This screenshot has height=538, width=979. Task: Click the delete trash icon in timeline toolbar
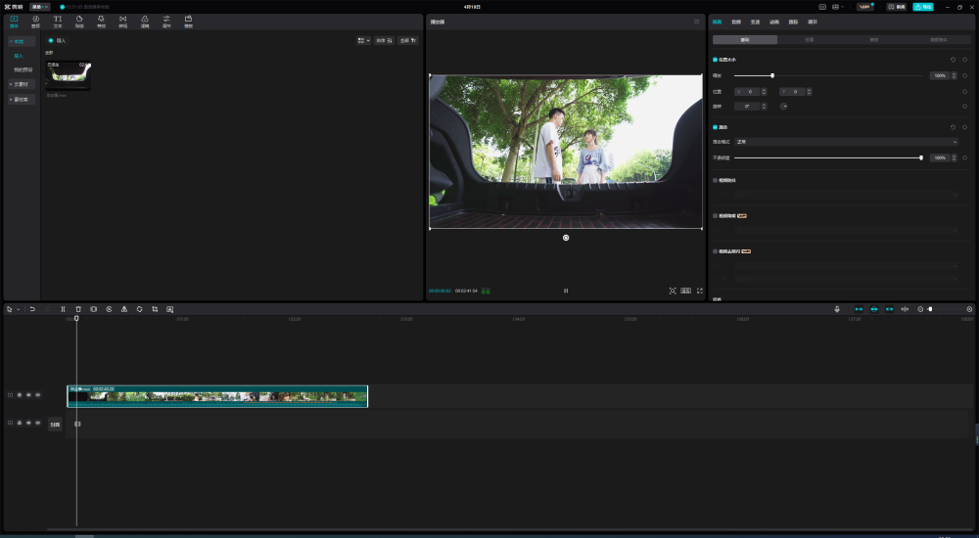pyautogui.click(x=78, y=309)
